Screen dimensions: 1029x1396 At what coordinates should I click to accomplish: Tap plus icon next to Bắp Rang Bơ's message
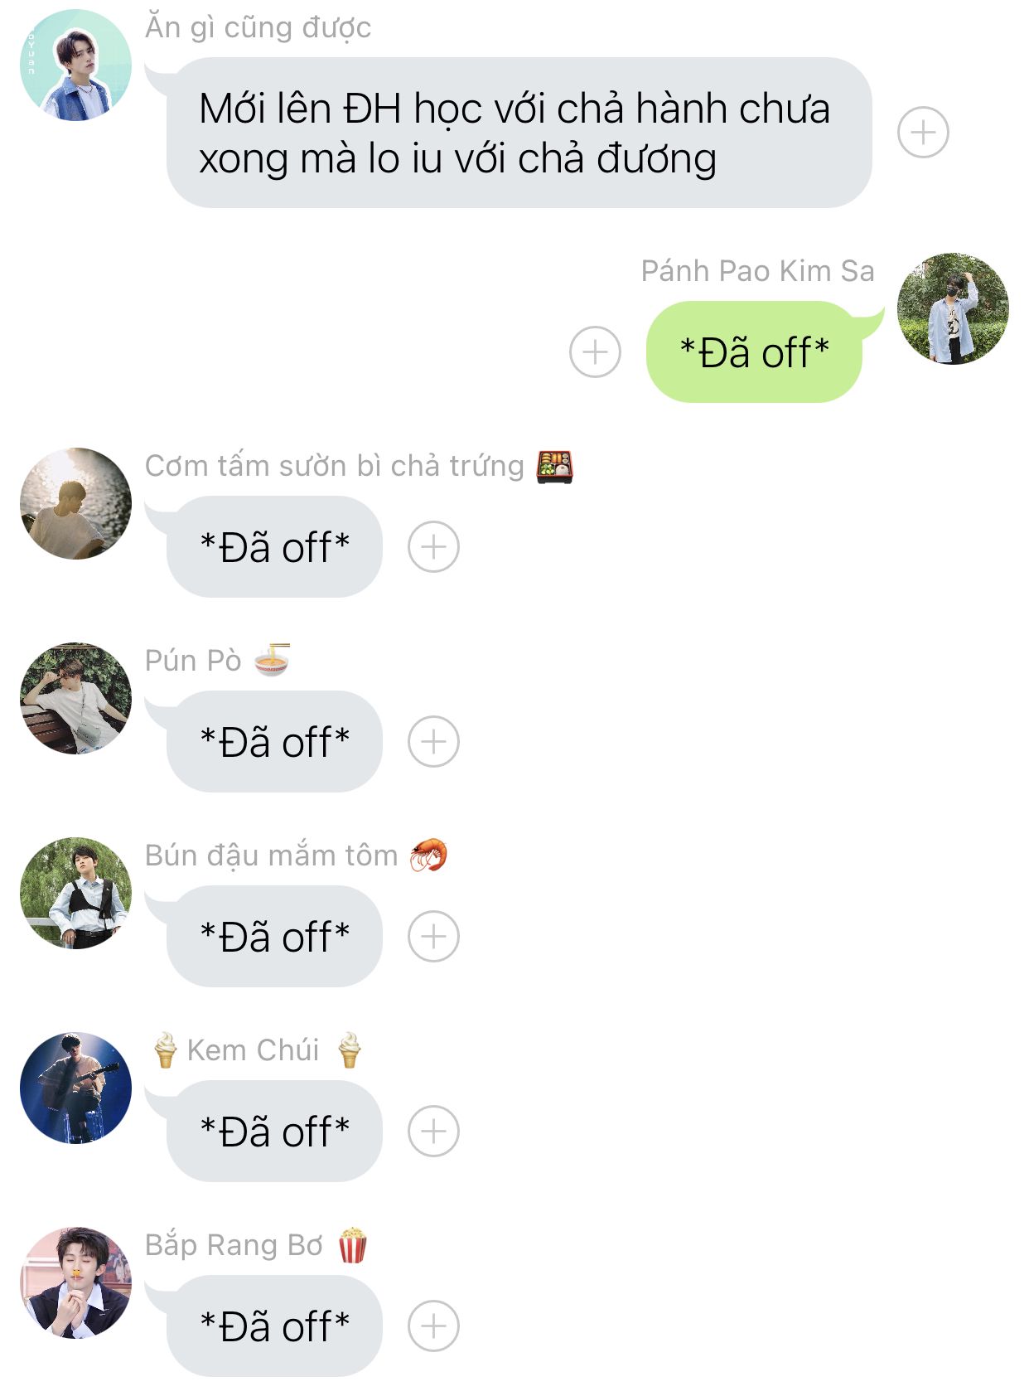[433, 1326]
